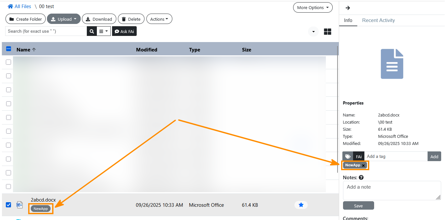The image size is (447, 220).
Task: Expand the Actions dropdown menu
Action: tap(159, 19)
